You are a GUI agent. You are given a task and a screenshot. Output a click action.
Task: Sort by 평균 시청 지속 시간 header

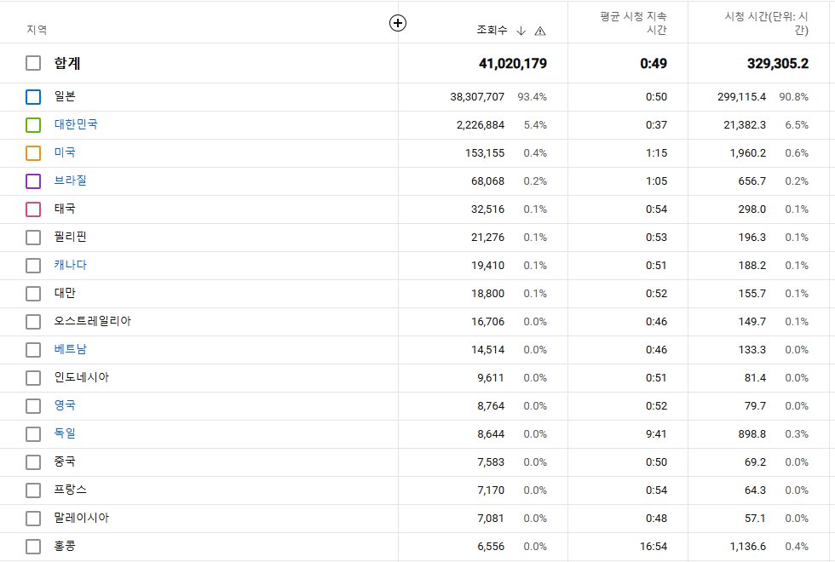pyautogui.click(x=633, y=23)
